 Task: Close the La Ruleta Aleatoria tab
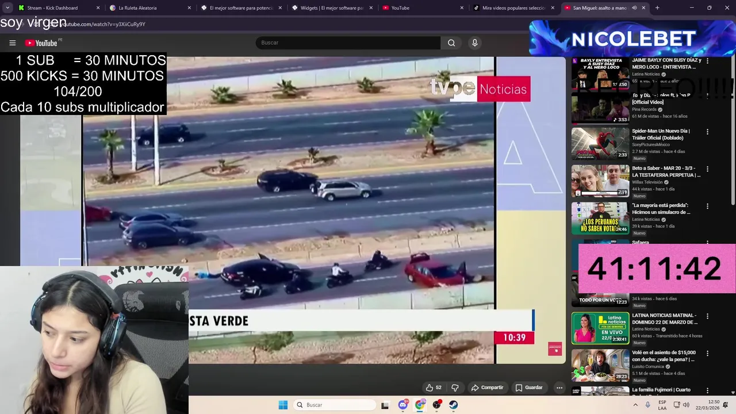pyautogui.click(x=189, y=8)
